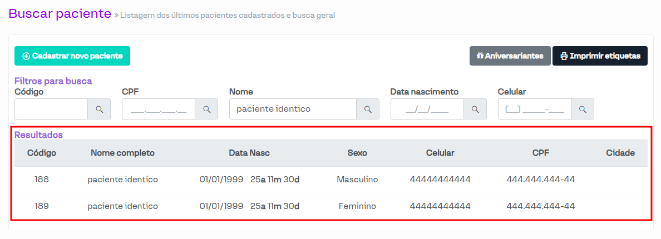
Task: Focus the Data nascimento date input
Action: click(x=427, y=109)
